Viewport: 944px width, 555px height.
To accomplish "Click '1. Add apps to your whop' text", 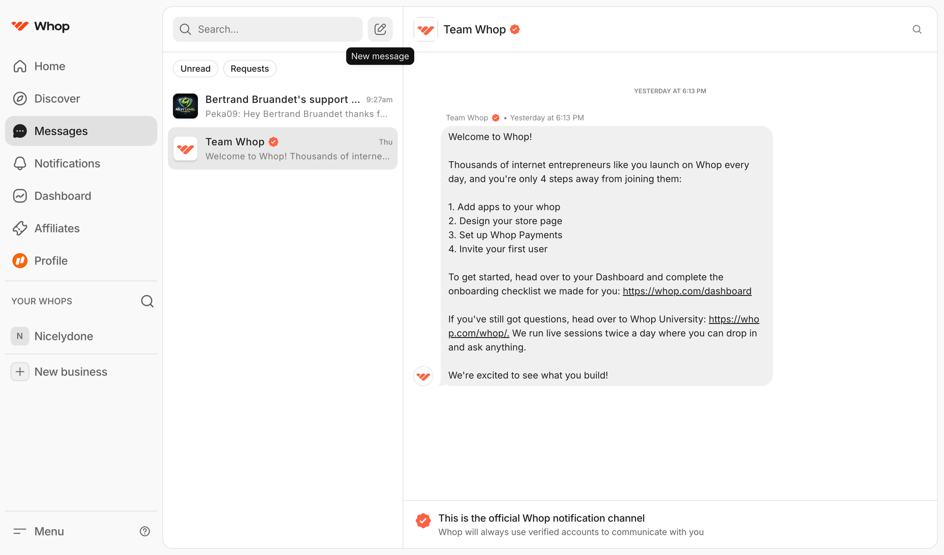I will (504, 207).
